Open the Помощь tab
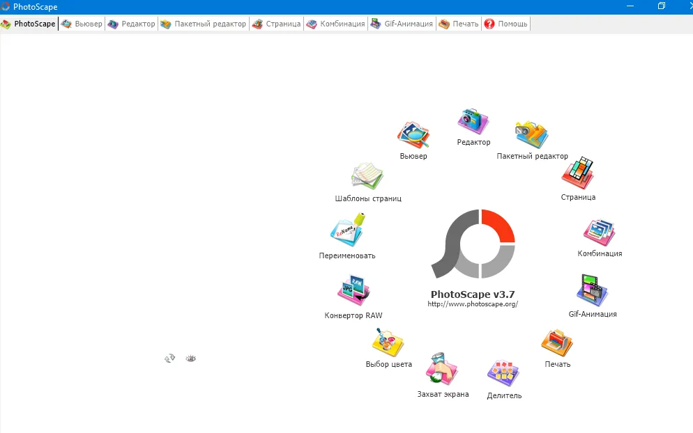The image size is (693, 433). pos(506,24)
